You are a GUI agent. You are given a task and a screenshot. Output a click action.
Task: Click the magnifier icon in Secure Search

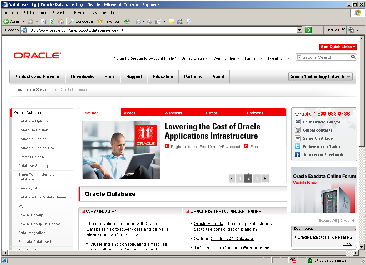353,57
